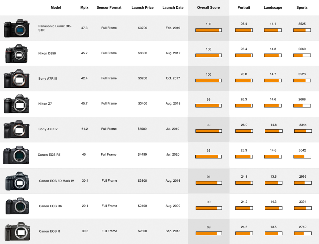Click the Panasonic S1R overall score bar
The width and height of the screenshot is (319, 244).
click(x=208, y=30)
